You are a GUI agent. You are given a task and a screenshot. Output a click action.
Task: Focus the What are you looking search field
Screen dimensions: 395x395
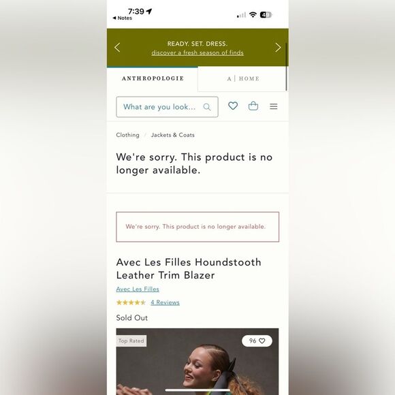(x=168, y=107)
